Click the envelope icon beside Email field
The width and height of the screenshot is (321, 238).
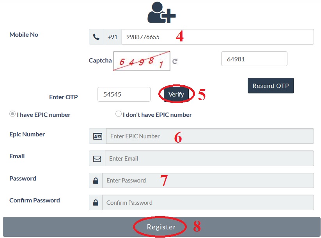[97, 159]
